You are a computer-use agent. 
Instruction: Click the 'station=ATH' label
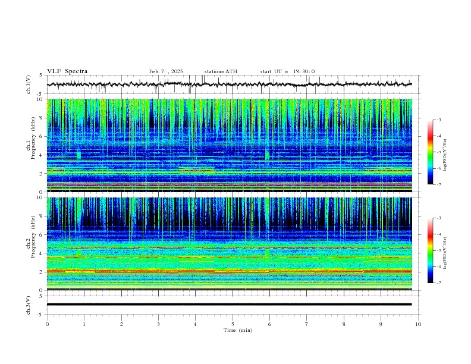pos(221,71)
